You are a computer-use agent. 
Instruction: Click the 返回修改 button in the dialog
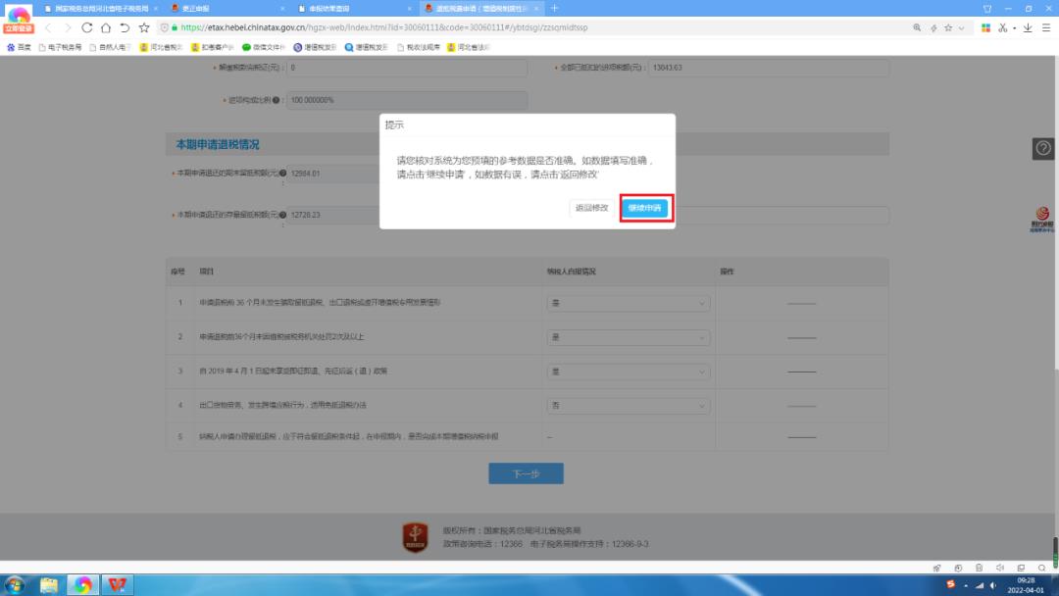tap(591, 208)
